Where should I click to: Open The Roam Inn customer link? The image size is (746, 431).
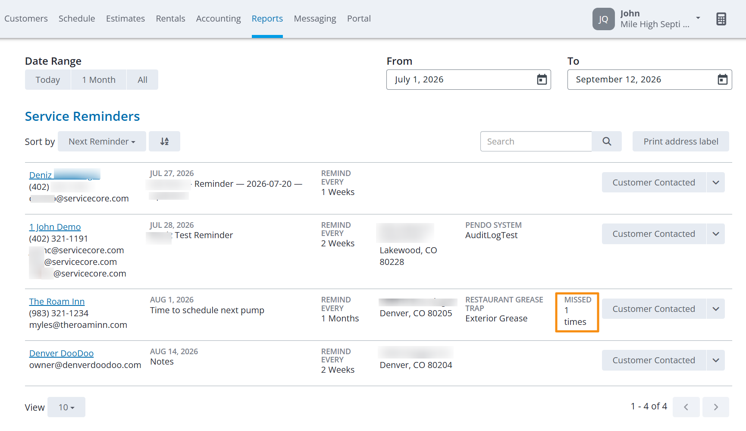(x=57, y=302)
